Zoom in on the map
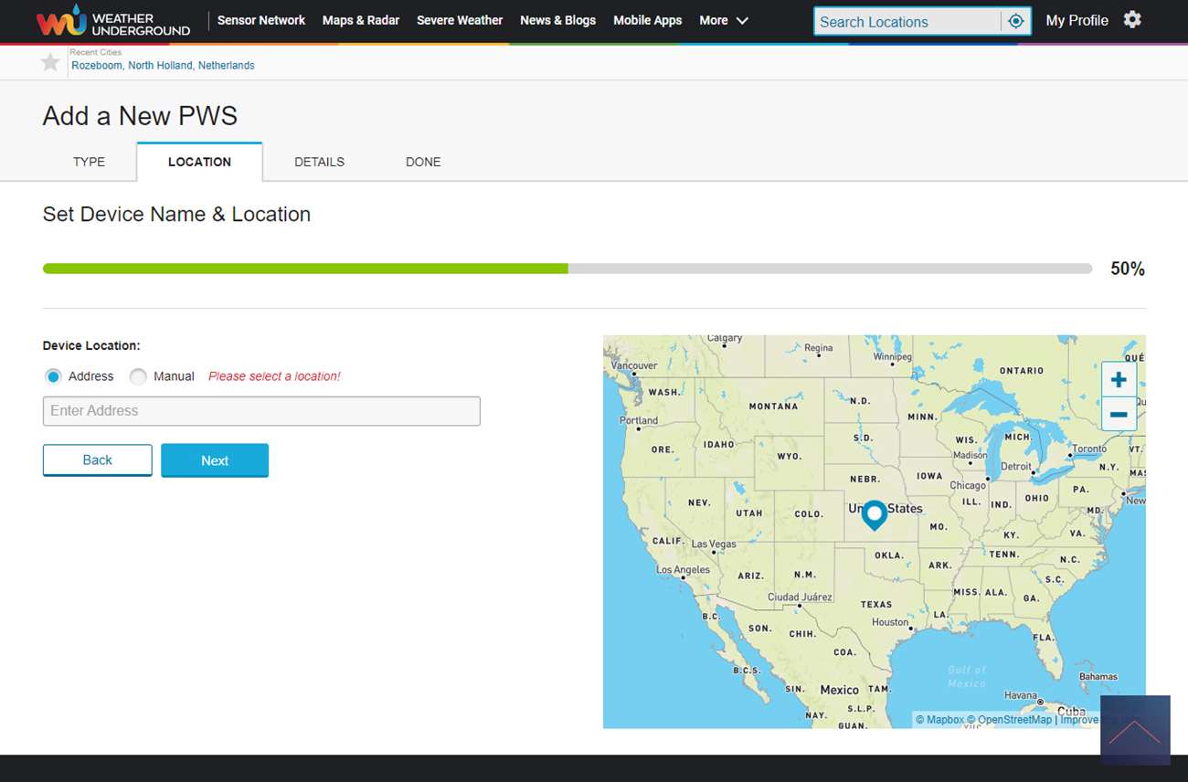 [x=1118, y=380]
